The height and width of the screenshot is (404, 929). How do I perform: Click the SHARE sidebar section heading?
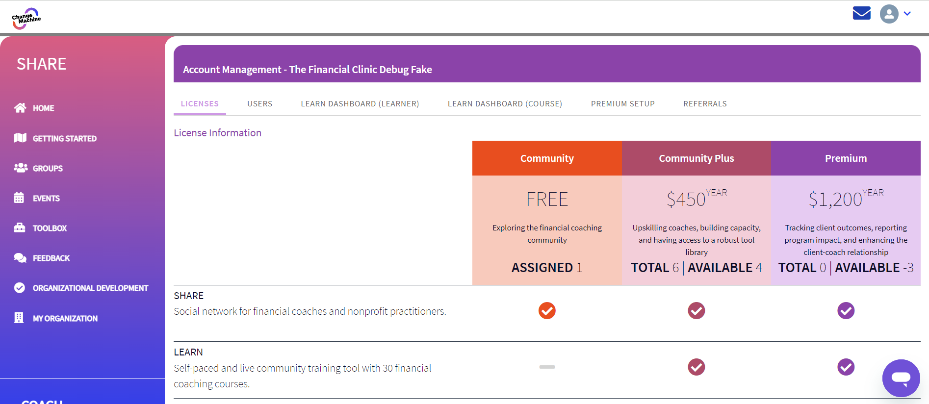[41, 64]
